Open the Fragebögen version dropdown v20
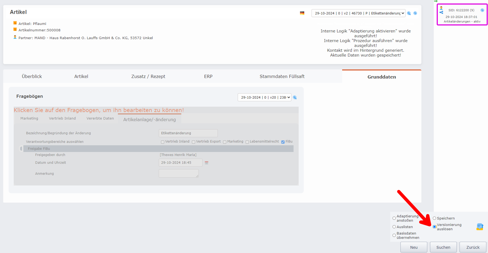Viewport: 488px width, 253px height. (264, 97)
